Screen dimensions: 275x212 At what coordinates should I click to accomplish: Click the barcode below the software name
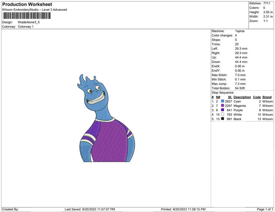[x=26, y=16]
